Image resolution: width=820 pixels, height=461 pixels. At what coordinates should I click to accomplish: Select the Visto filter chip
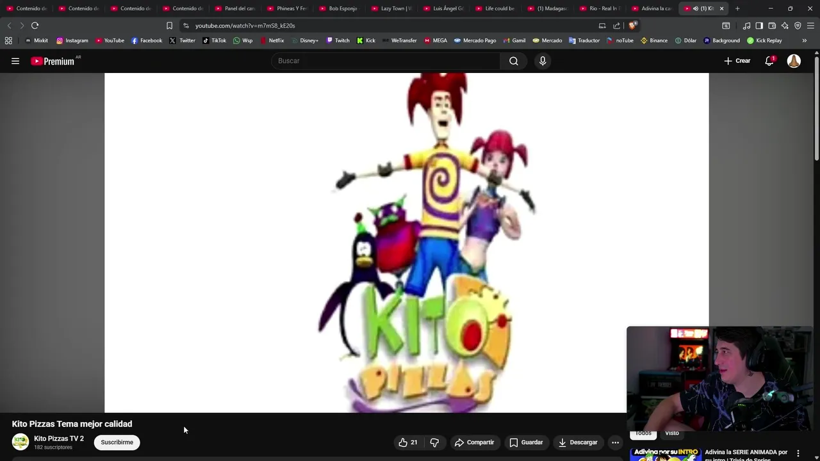click(x=672, y=433)
